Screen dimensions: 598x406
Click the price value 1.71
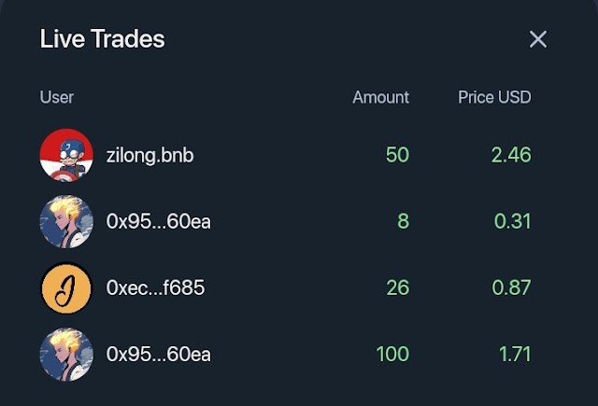[515, 355]
